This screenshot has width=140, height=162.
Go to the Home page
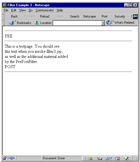click(x=60, y=16)
